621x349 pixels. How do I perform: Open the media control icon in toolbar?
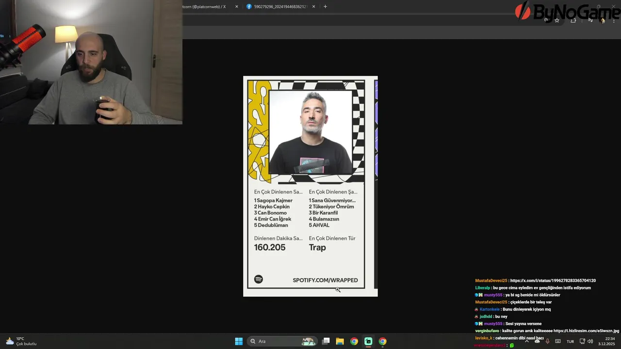(x=590, y=20)
